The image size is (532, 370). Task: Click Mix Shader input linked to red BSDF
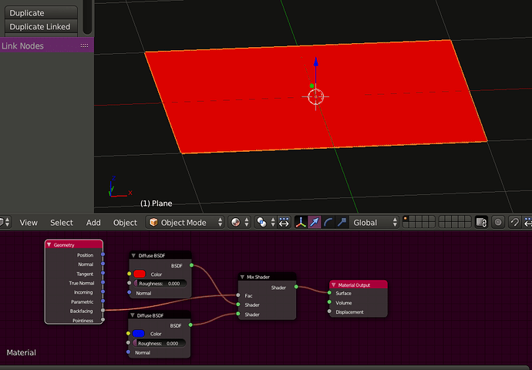point(238,304)
